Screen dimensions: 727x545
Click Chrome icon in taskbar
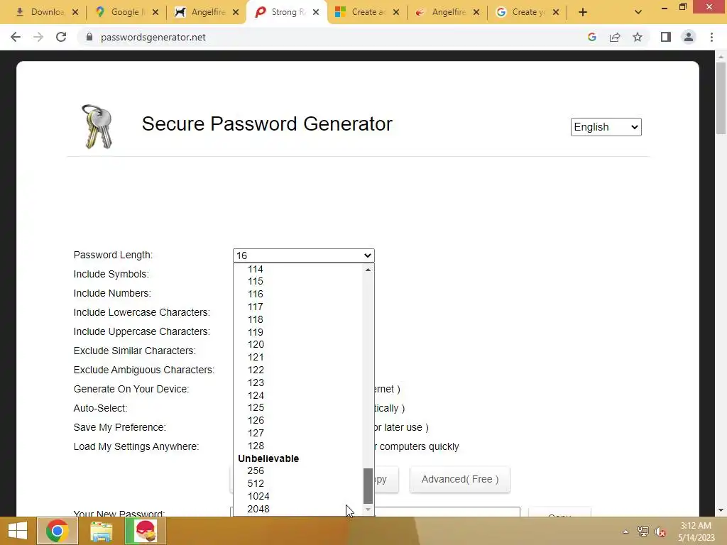point(57,531)
